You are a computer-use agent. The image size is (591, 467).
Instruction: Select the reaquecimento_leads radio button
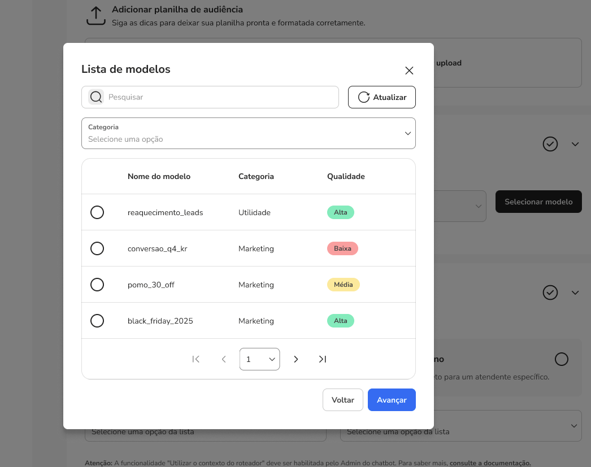[97, 212]
